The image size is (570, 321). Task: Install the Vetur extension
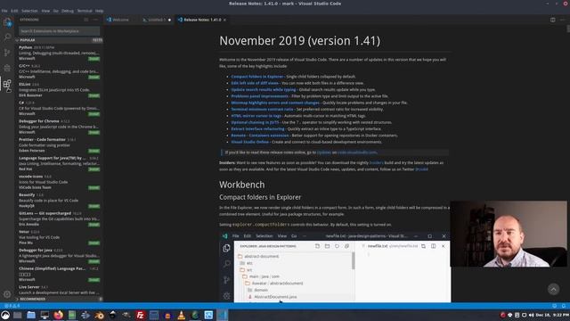pos(94,243)
